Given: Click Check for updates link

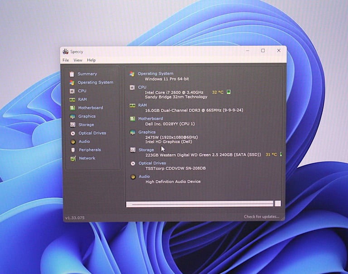Looking at the screenshot, I should [x=261, y=216].
